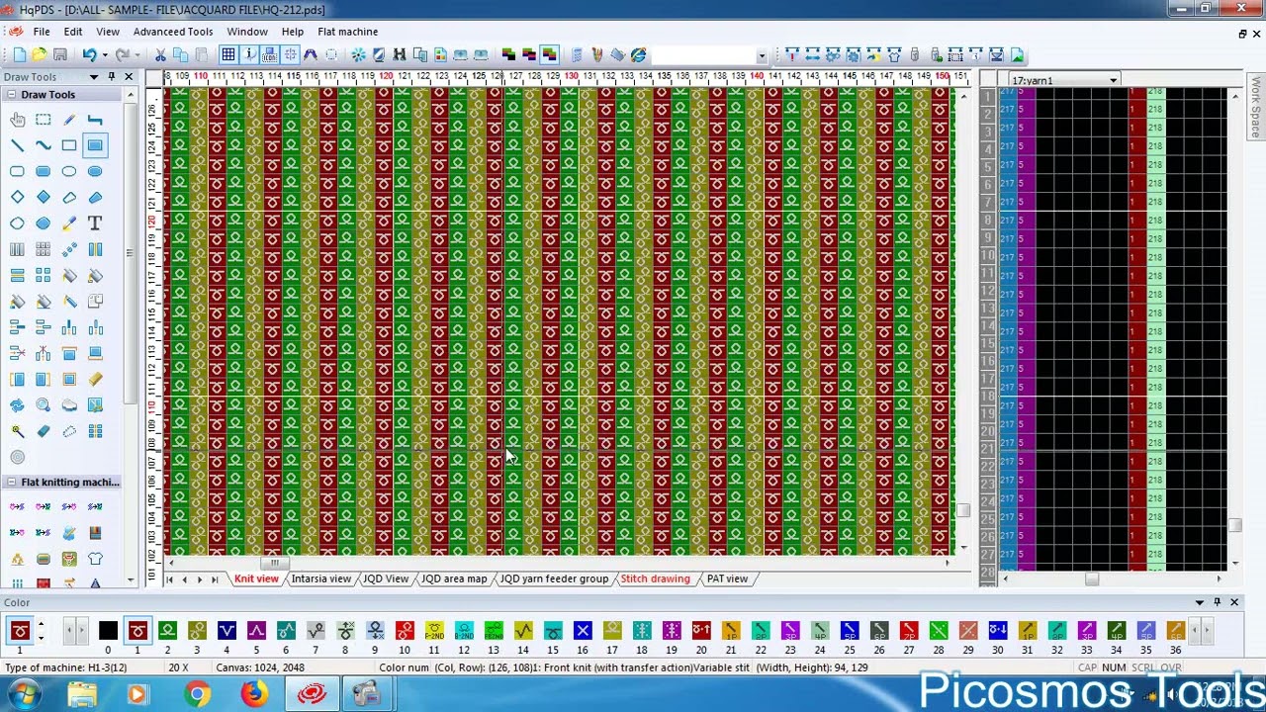Click the garment T-shirt icon

(95, 559)
